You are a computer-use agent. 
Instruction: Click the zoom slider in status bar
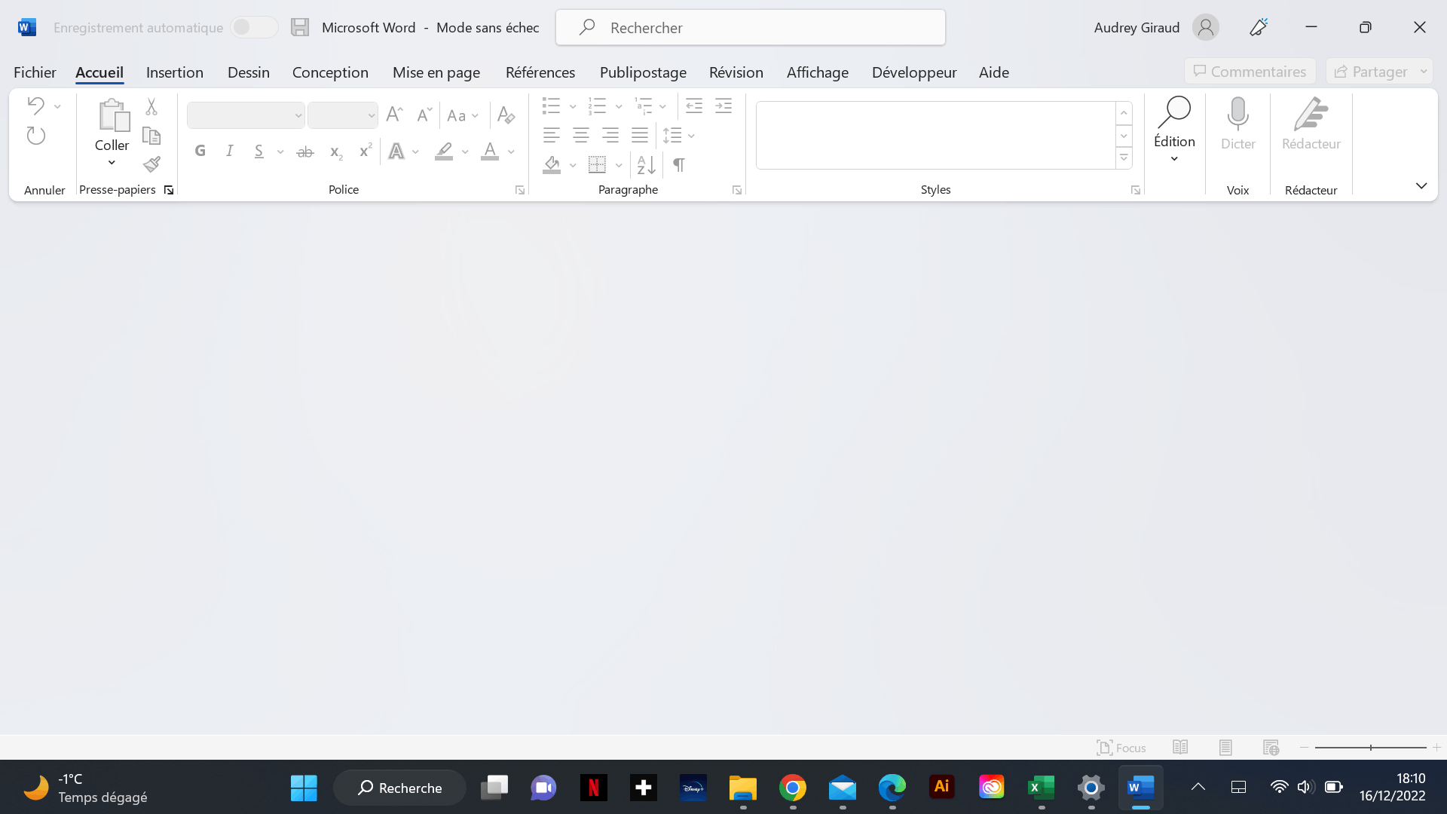[x=1370, y=747]
